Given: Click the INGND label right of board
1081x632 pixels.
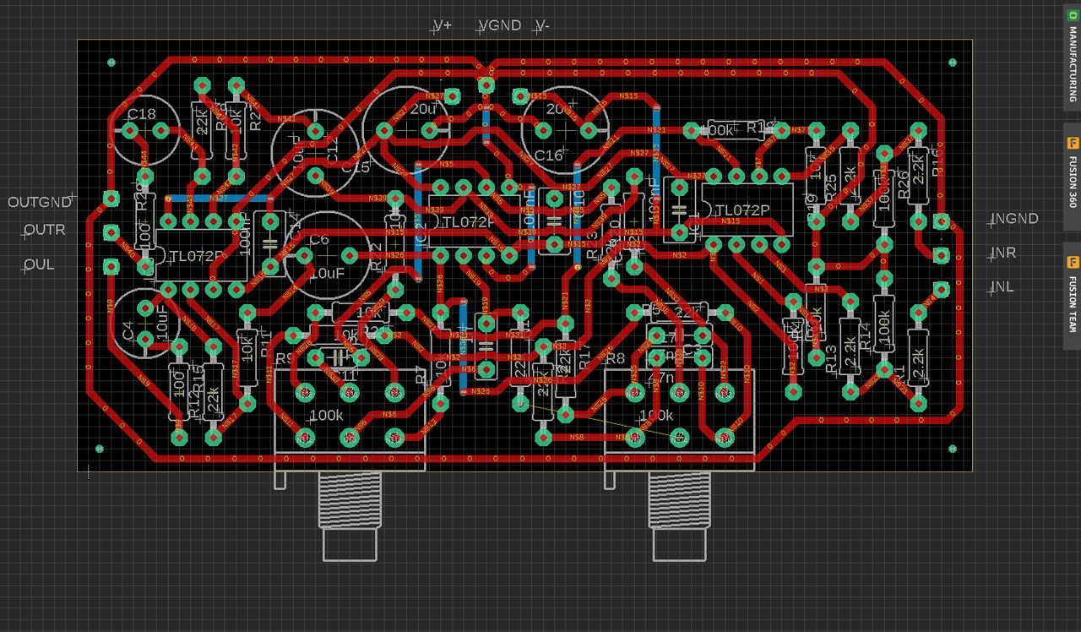Looking at the screenshot, I should tap(1014, 219).
